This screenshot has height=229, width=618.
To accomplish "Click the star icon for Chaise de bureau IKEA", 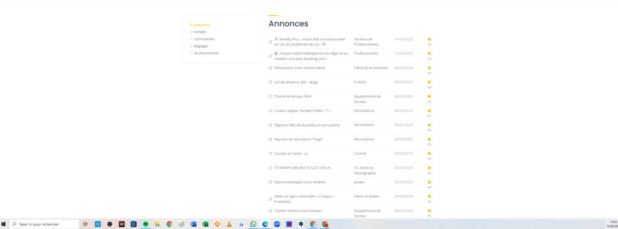I will point(429,96).
